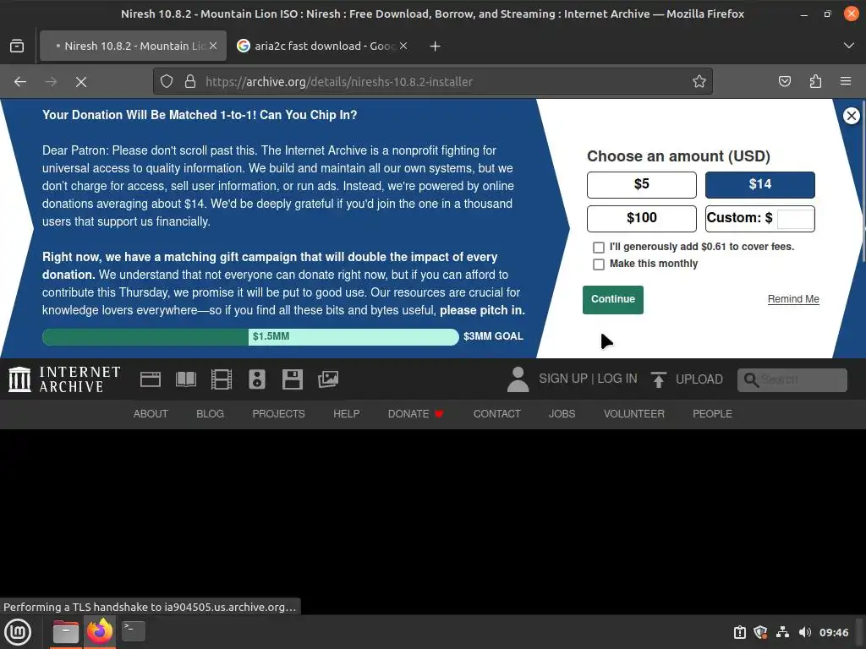
Task: Open PEOPLE navigation item
Action: (x=712, y=414)
